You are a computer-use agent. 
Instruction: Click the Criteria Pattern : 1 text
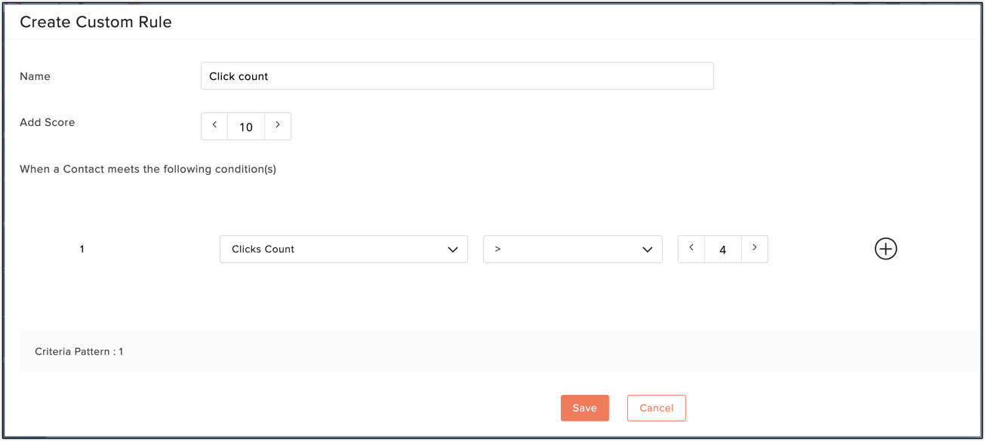[79, 351]
